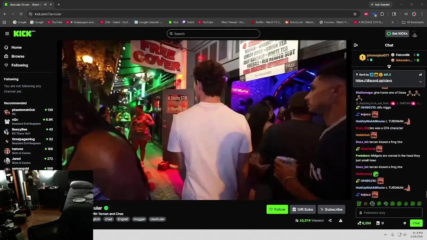The height and width of the screenshot is (240, 427).
Task: Open a new browser tab
Action: [x=59, y=5]
